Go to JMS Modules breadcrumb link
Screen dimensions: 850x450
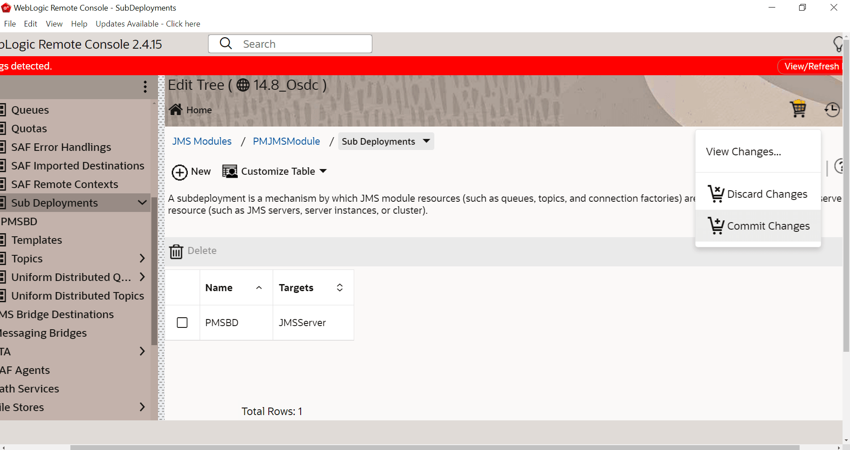(202, 141)
